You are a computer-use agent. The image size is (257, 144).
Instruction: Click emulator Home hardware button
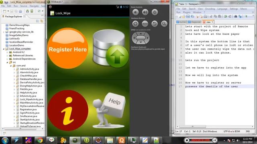pos(135,24)
